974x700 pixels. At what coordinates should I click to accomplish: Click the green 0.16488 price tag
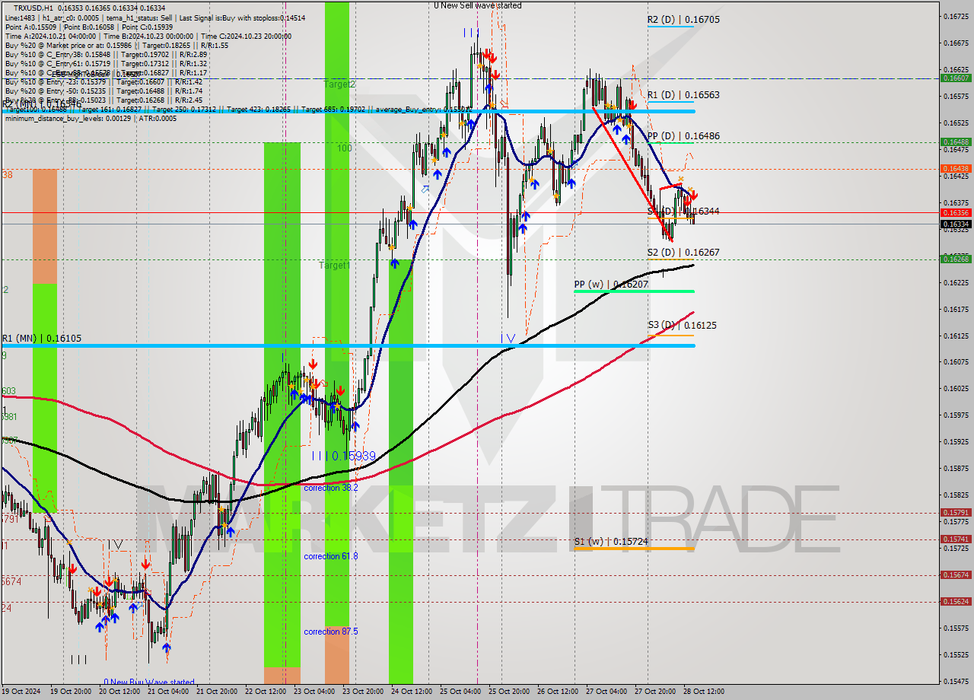point(956,142)
